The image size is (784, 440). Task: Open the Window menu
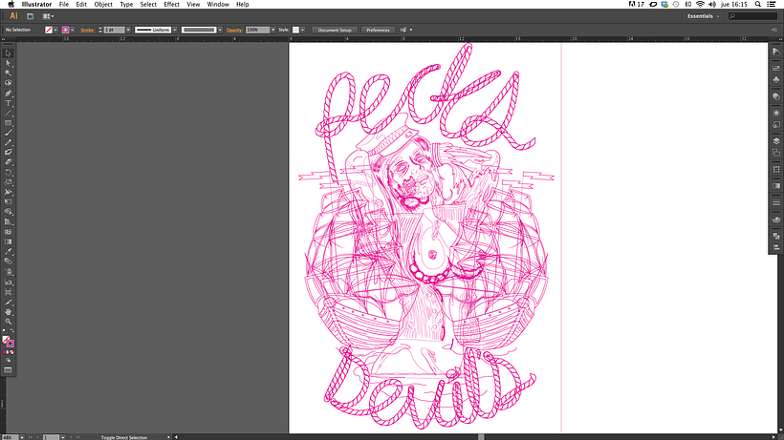click(218, 5)
